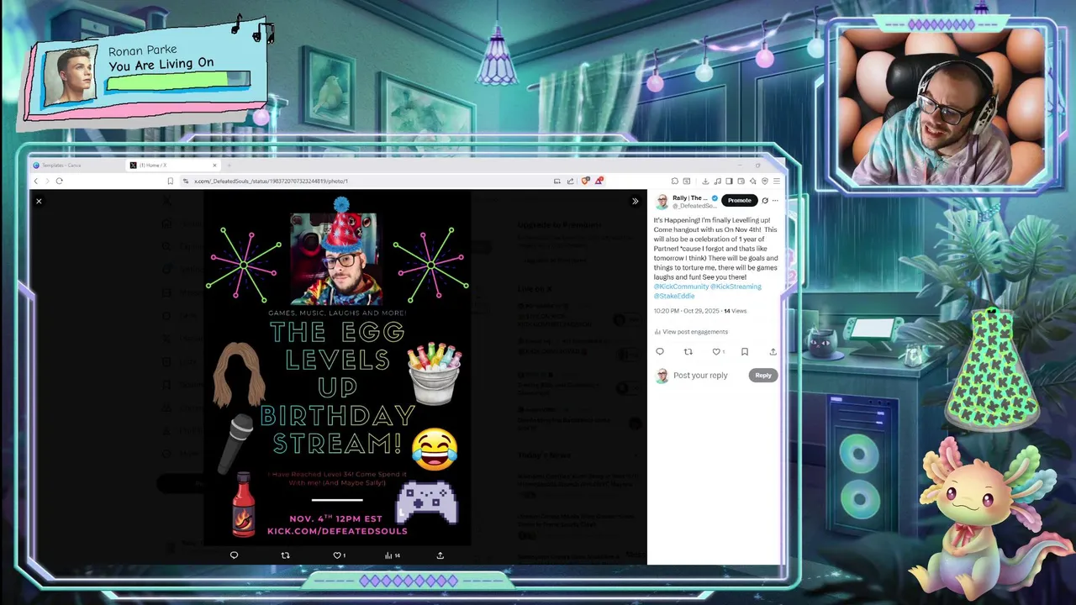Click heart icon under the photo
This screenshot has width=1076, height=605.
point(337,555)
